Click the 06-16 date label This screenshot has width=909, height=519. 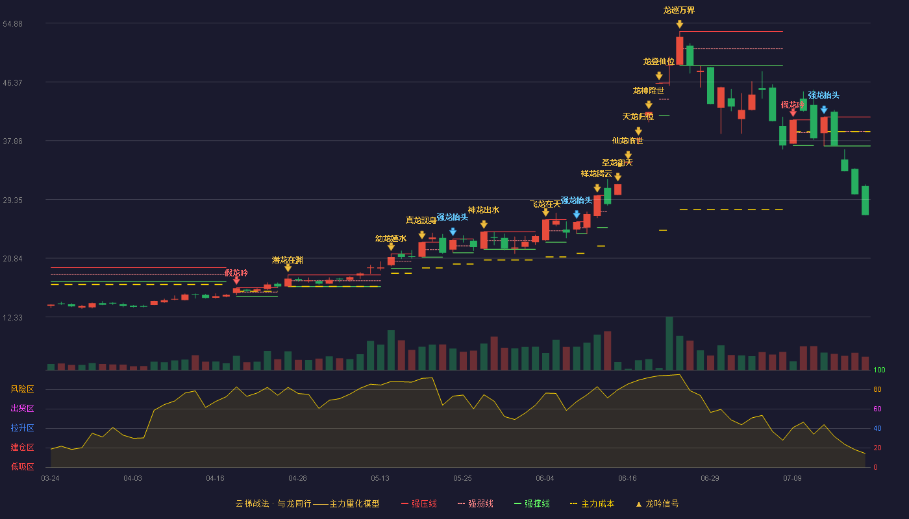(627, 478)
